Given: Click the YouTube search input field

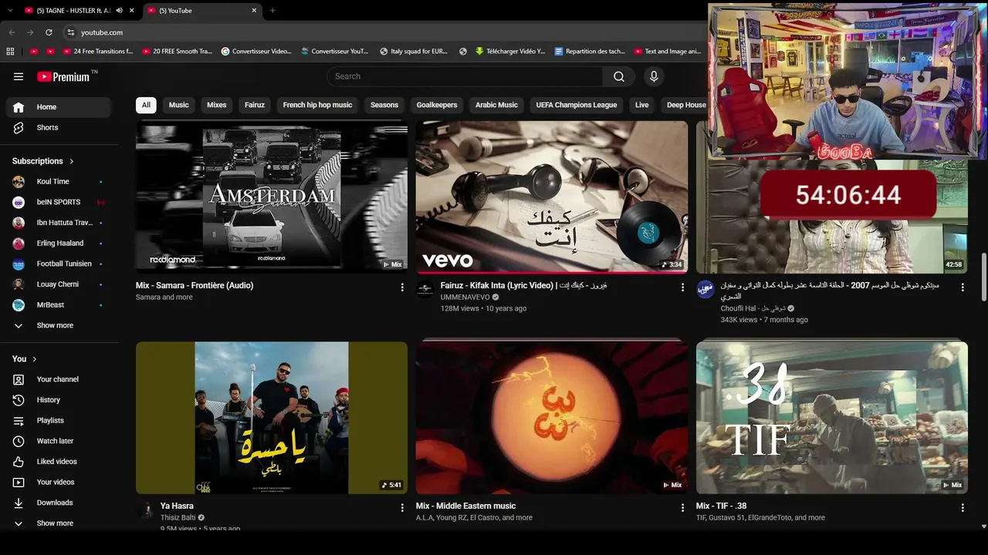Looking at the screenshot, I should coord(465,76).
